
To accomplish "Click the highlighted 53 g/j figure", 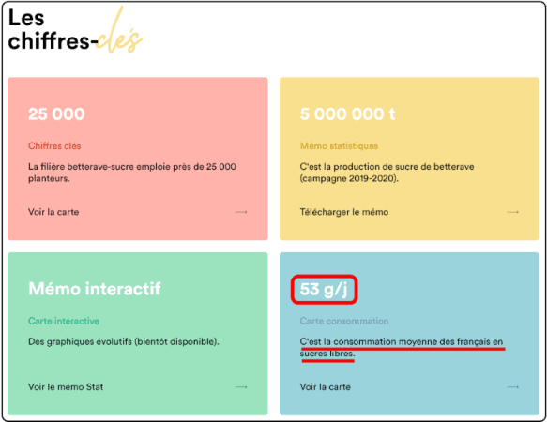I will click(x=324, y=290).
